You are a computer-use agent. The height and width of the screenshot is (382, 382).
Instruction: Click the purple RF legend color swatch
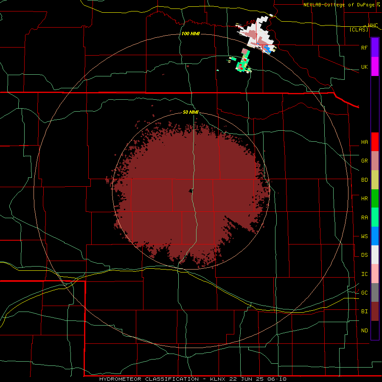[375, 48]
